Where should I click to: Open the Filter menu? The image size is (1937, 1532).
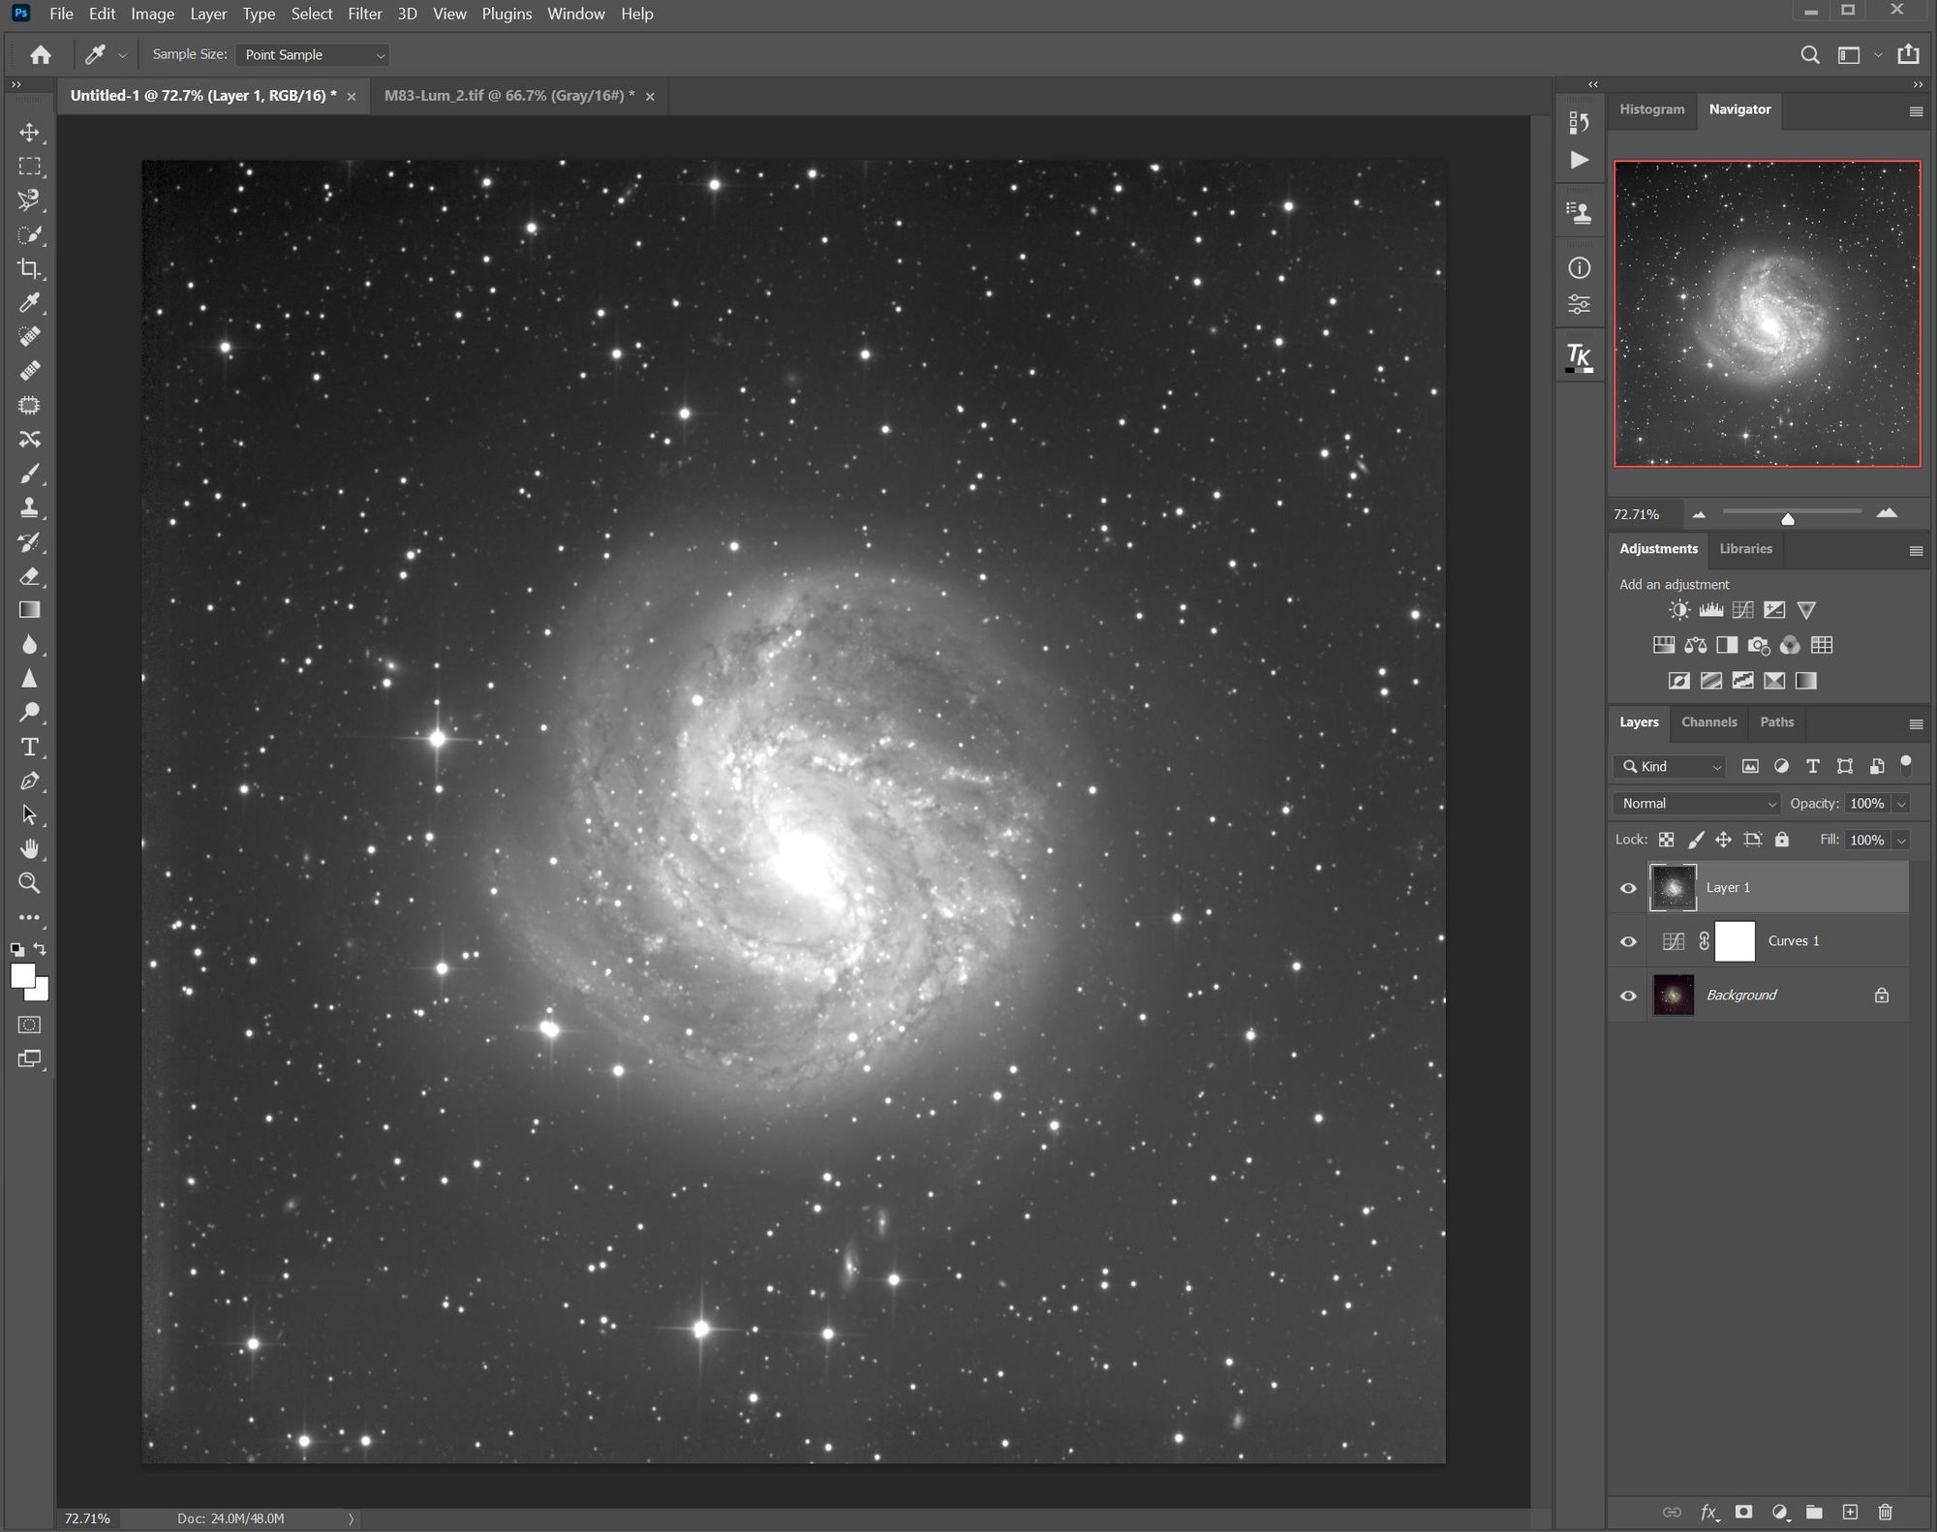[365, 14]
